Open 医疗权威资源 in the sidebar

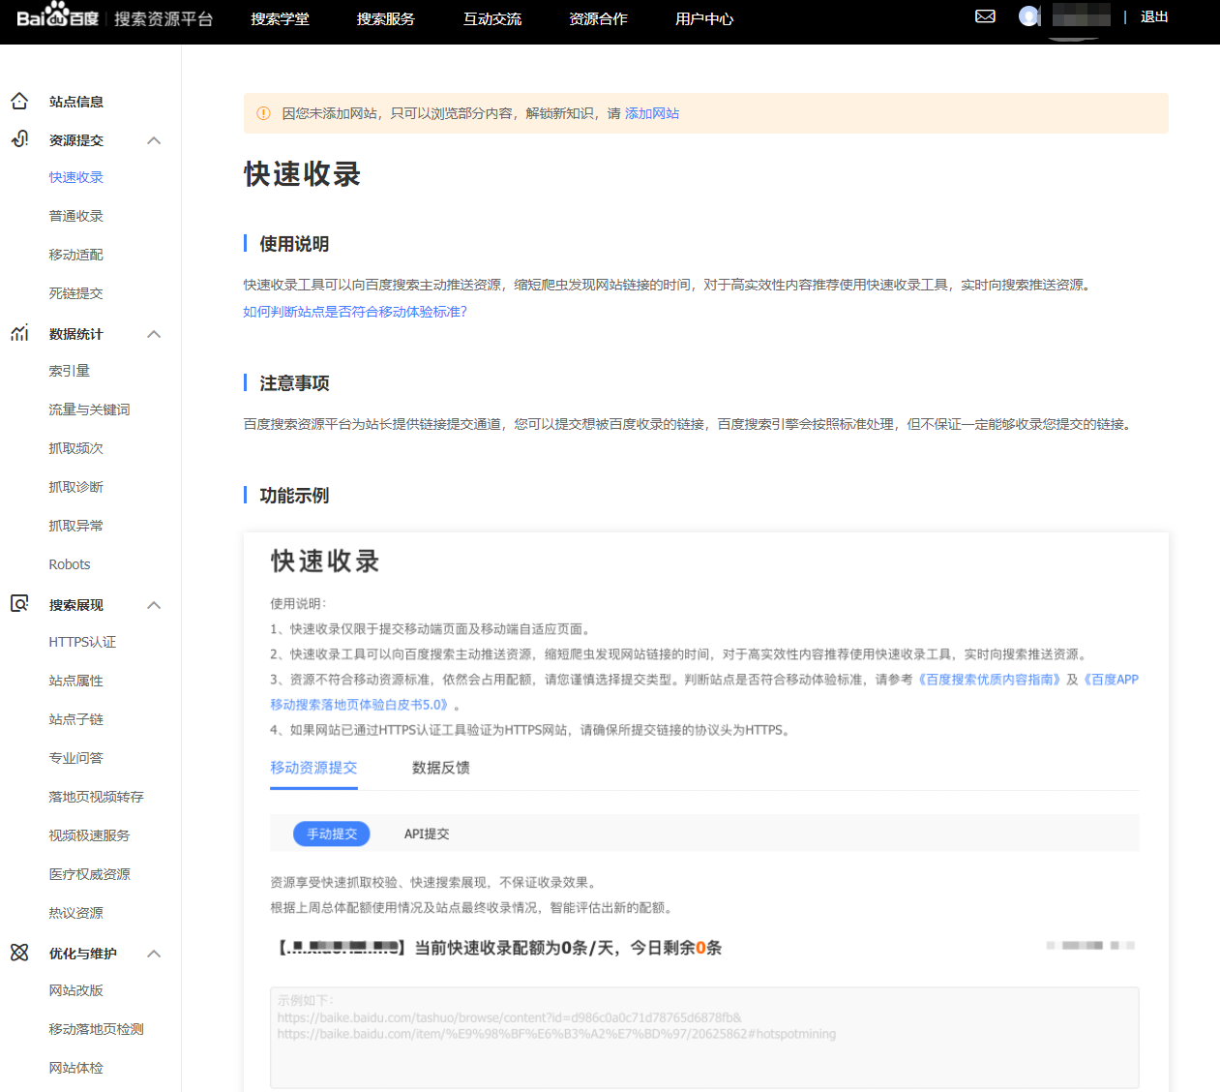(x=90, y=874)
